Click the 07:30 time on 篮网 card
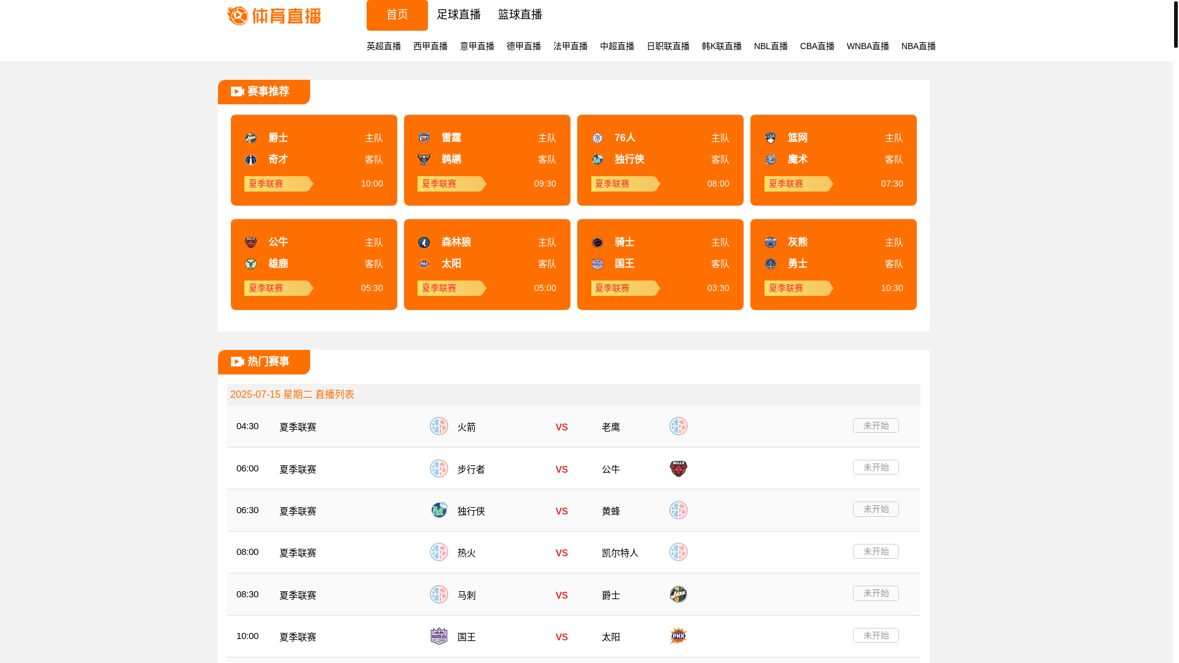The width and height of the screenshot is (1179, 663). coord(892,184)
